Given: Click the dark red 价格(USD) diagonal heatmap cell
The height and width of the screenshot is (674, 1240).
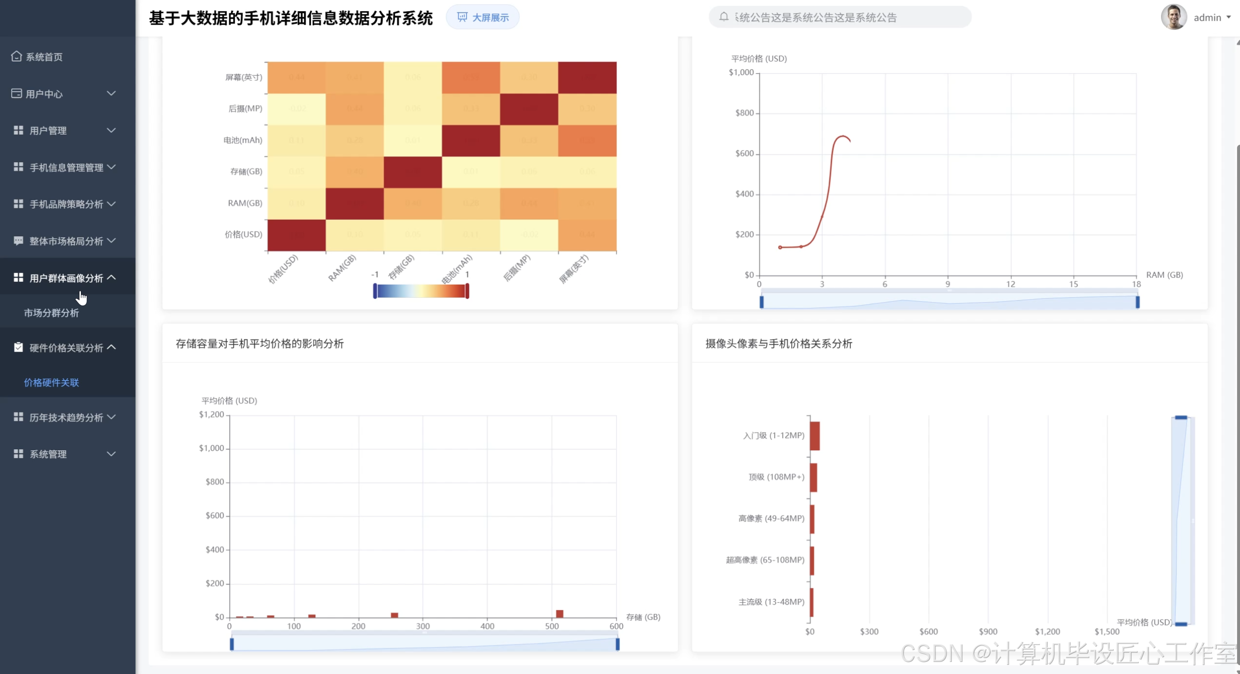Looking at the screenshot, I should coord(296,235).
